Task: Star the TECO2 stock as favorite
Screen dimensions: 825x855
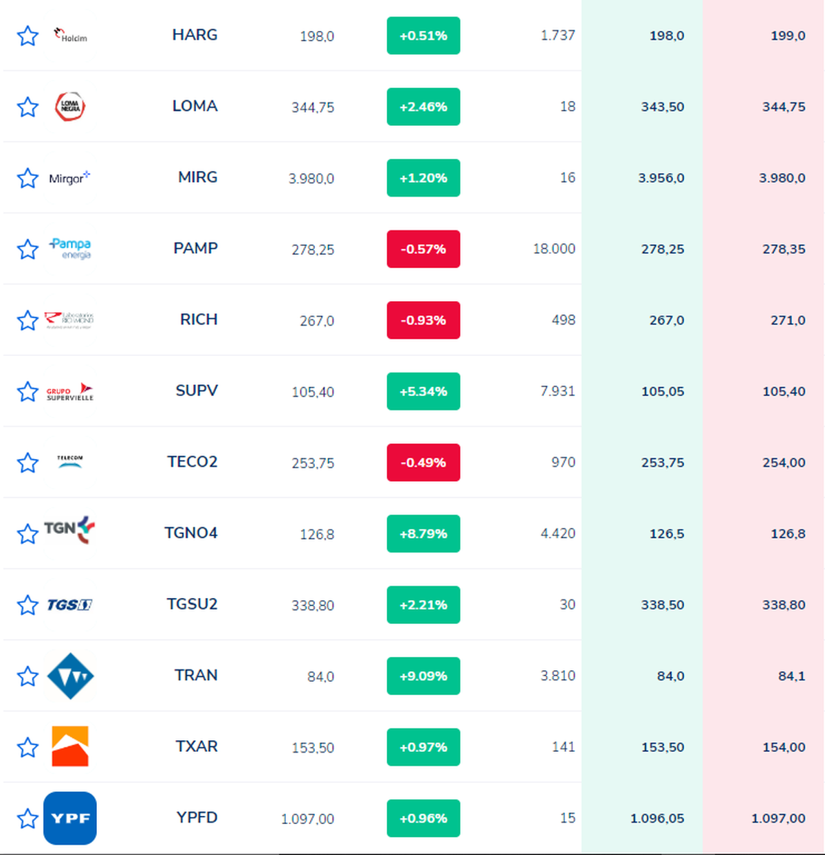Action: 27,463
